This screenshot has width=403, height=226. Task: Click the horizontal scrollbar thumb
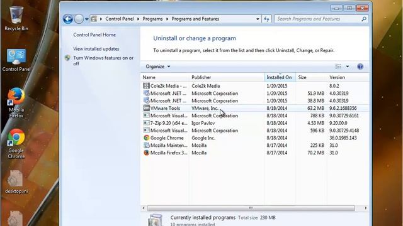(251, 208)
